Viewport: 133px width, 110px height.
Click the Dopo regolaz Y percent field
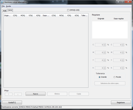tap(118, 60)
